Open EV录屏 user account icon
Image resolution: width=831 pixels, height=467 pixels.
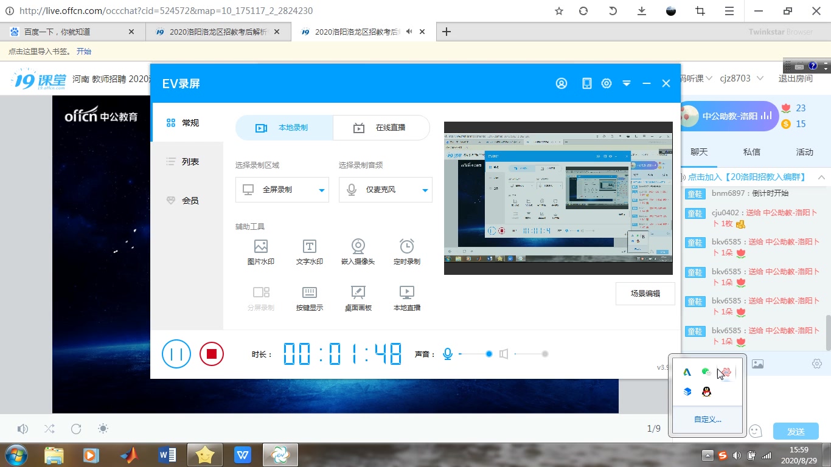point(562,83)
